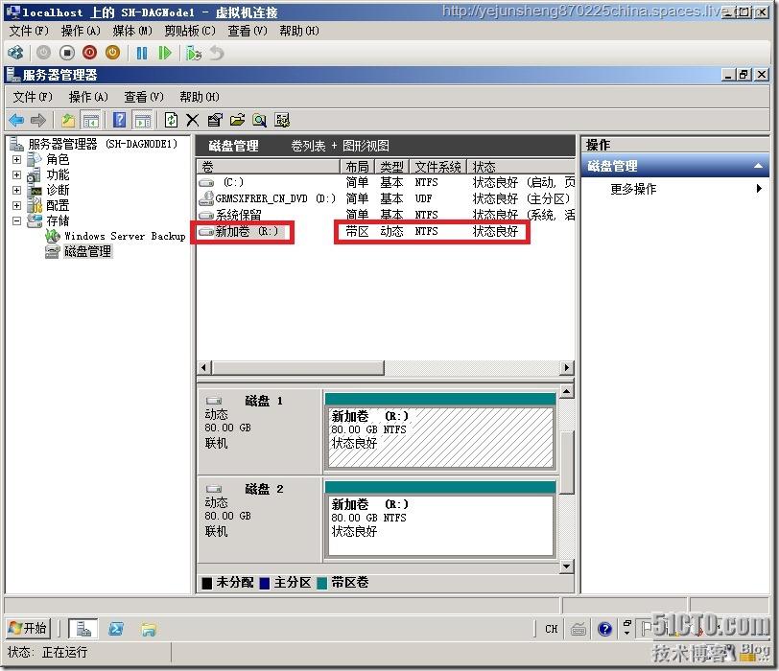The height and width of the screenshot is (671, 779).
Task: Click up arrow of disk view scrollbar
Action: pyautogui.click(x=566, y=392)
